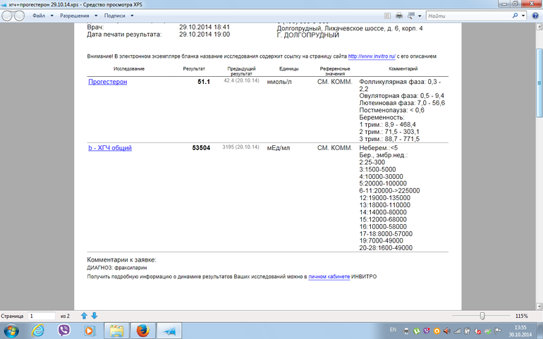Viewport: 543px width, 339px height.
Task: Open the Прогестерон test link
Action: (x=107, y=82)
